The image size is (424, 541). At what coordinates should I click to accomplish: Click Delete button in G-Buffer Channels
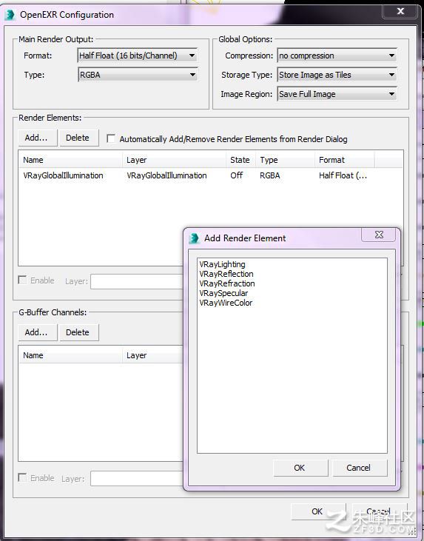coord(79,332)
